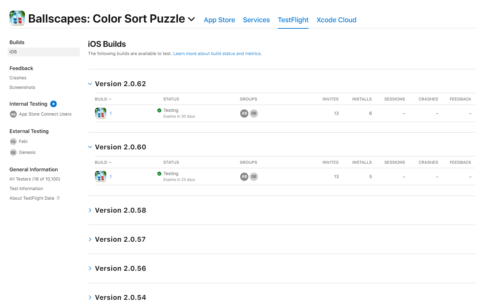Screen dimensions: 479x308
Task: Click the FA avatar next to Fabi
Action: (13, 141)
